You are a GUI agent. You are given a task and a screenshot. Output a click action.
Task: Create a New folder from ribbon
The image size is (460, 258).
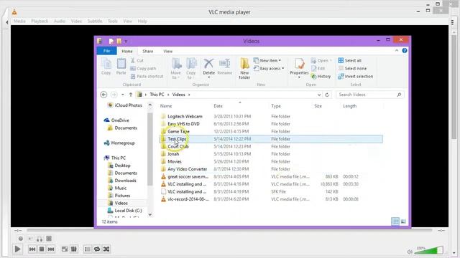click(x=244, y=69)
